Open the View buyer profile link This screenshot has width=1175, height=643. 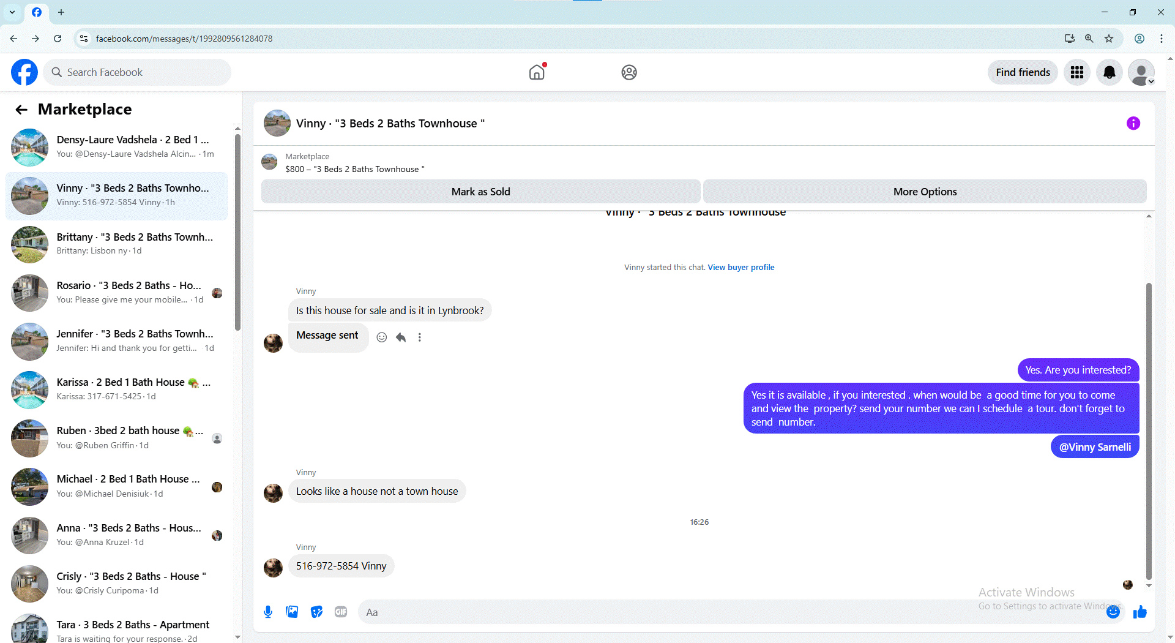pyautogui.click(x=740, y=267)
